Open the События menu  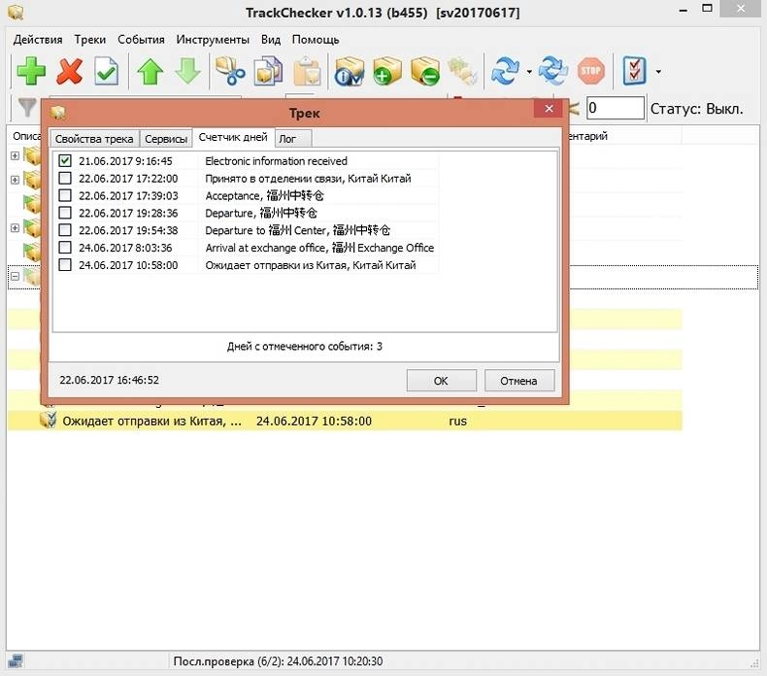click(141, 39)
